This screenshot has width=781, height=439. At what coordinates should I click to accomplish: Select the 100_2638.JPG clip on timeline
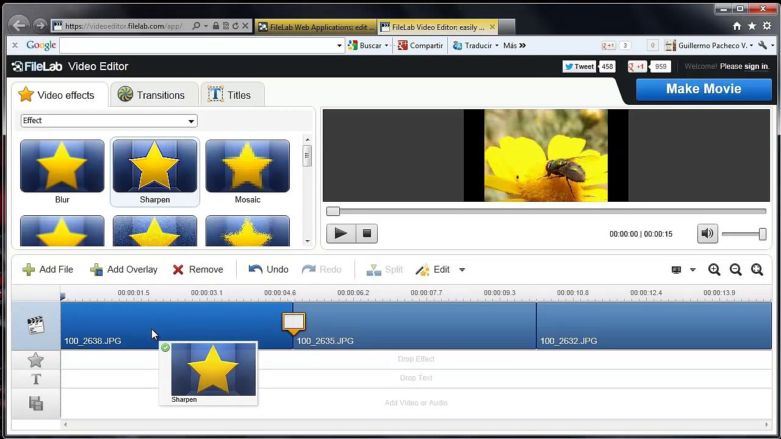[177, 326]
